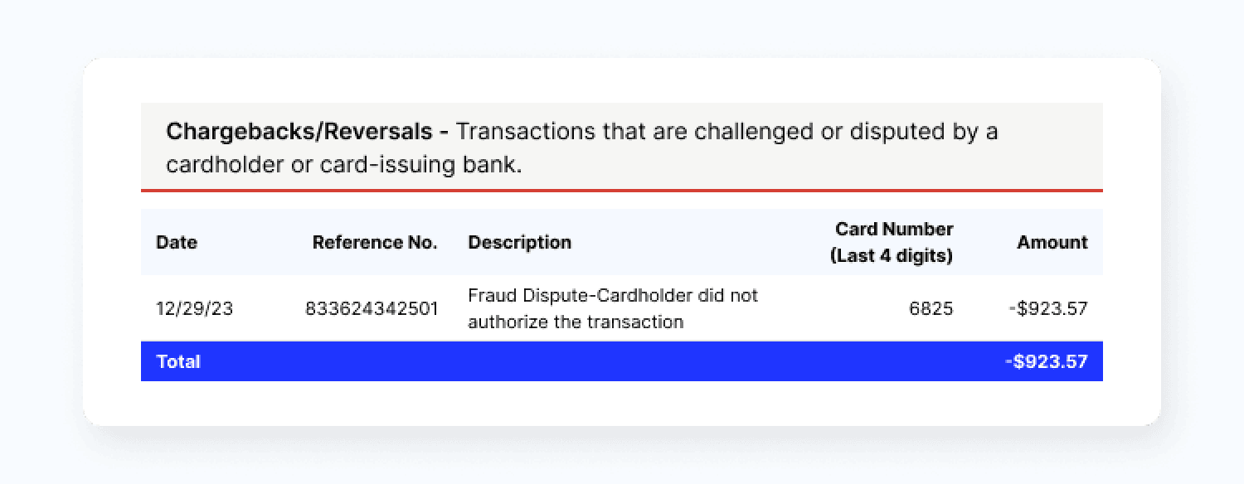Click the "Reference No." column header
1244x484 pixels.
(x=374, y=243)
